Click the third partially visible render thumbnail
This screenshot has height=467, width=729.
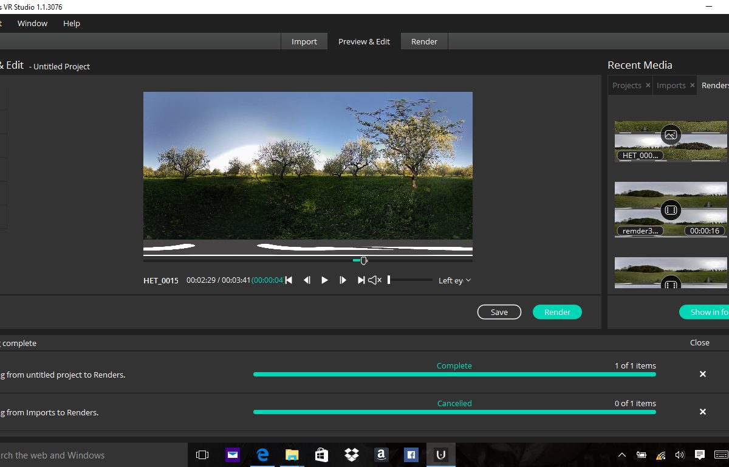(671, 272)
